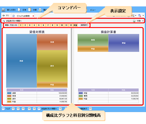The width and height of the screenshot is (146, 124).
Task: Toggle the 連続表示 button
Action: pyautogui.click(x=84, y=25)
